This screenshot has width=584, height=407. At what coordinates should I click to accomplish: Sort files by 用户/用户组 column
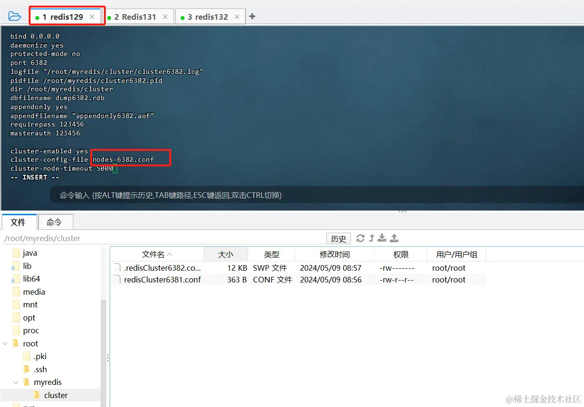pos(457,254)
